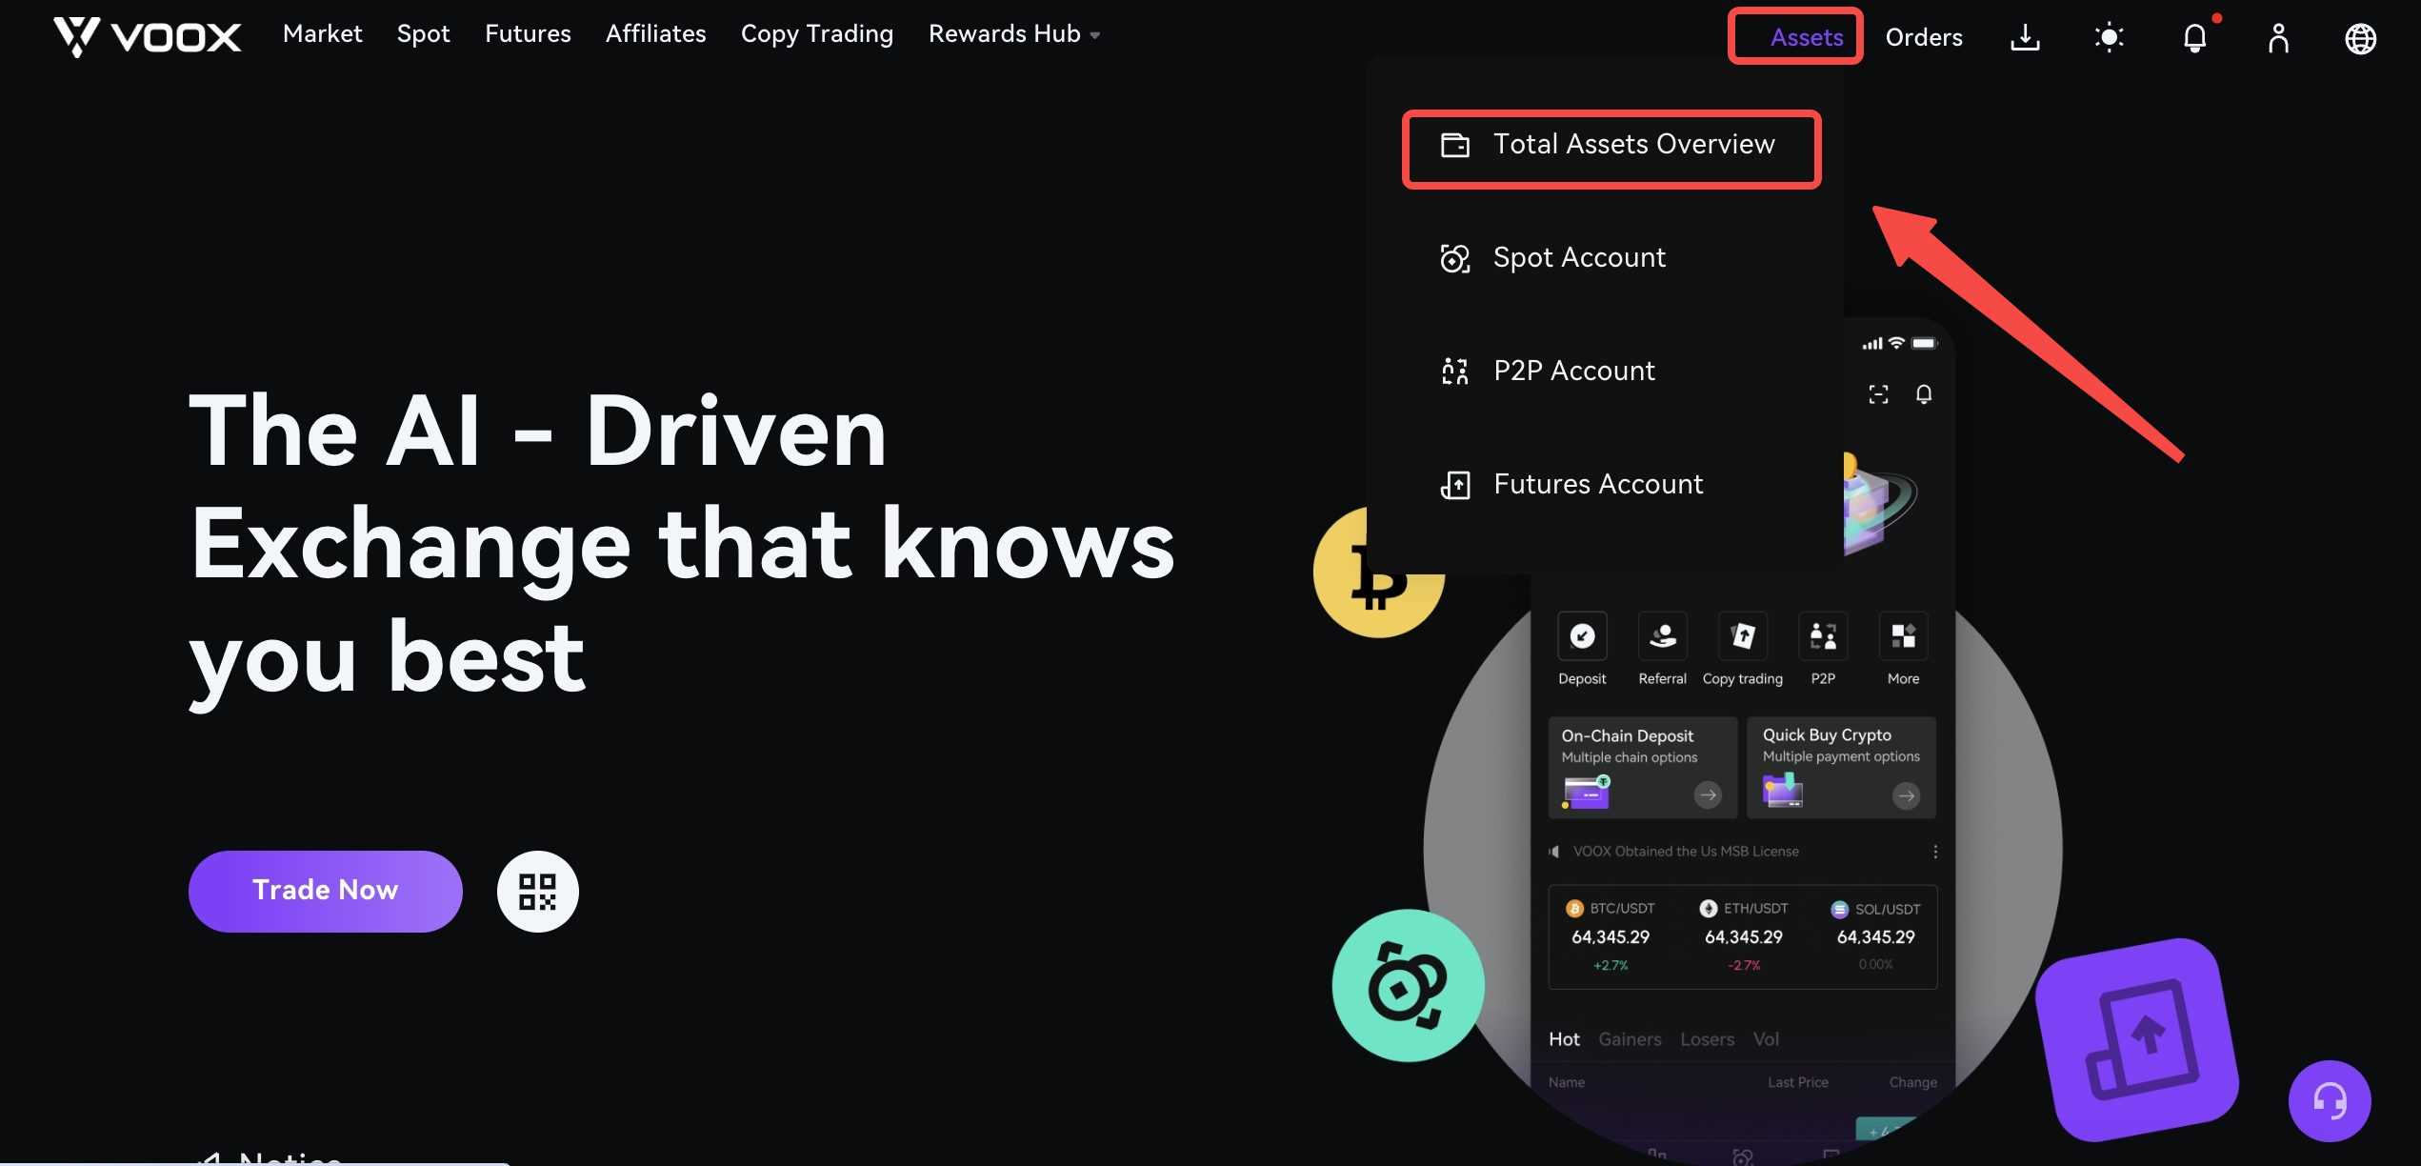Click the BTC/USDT price card
2421x1166 pixels.
(1611, 936)
